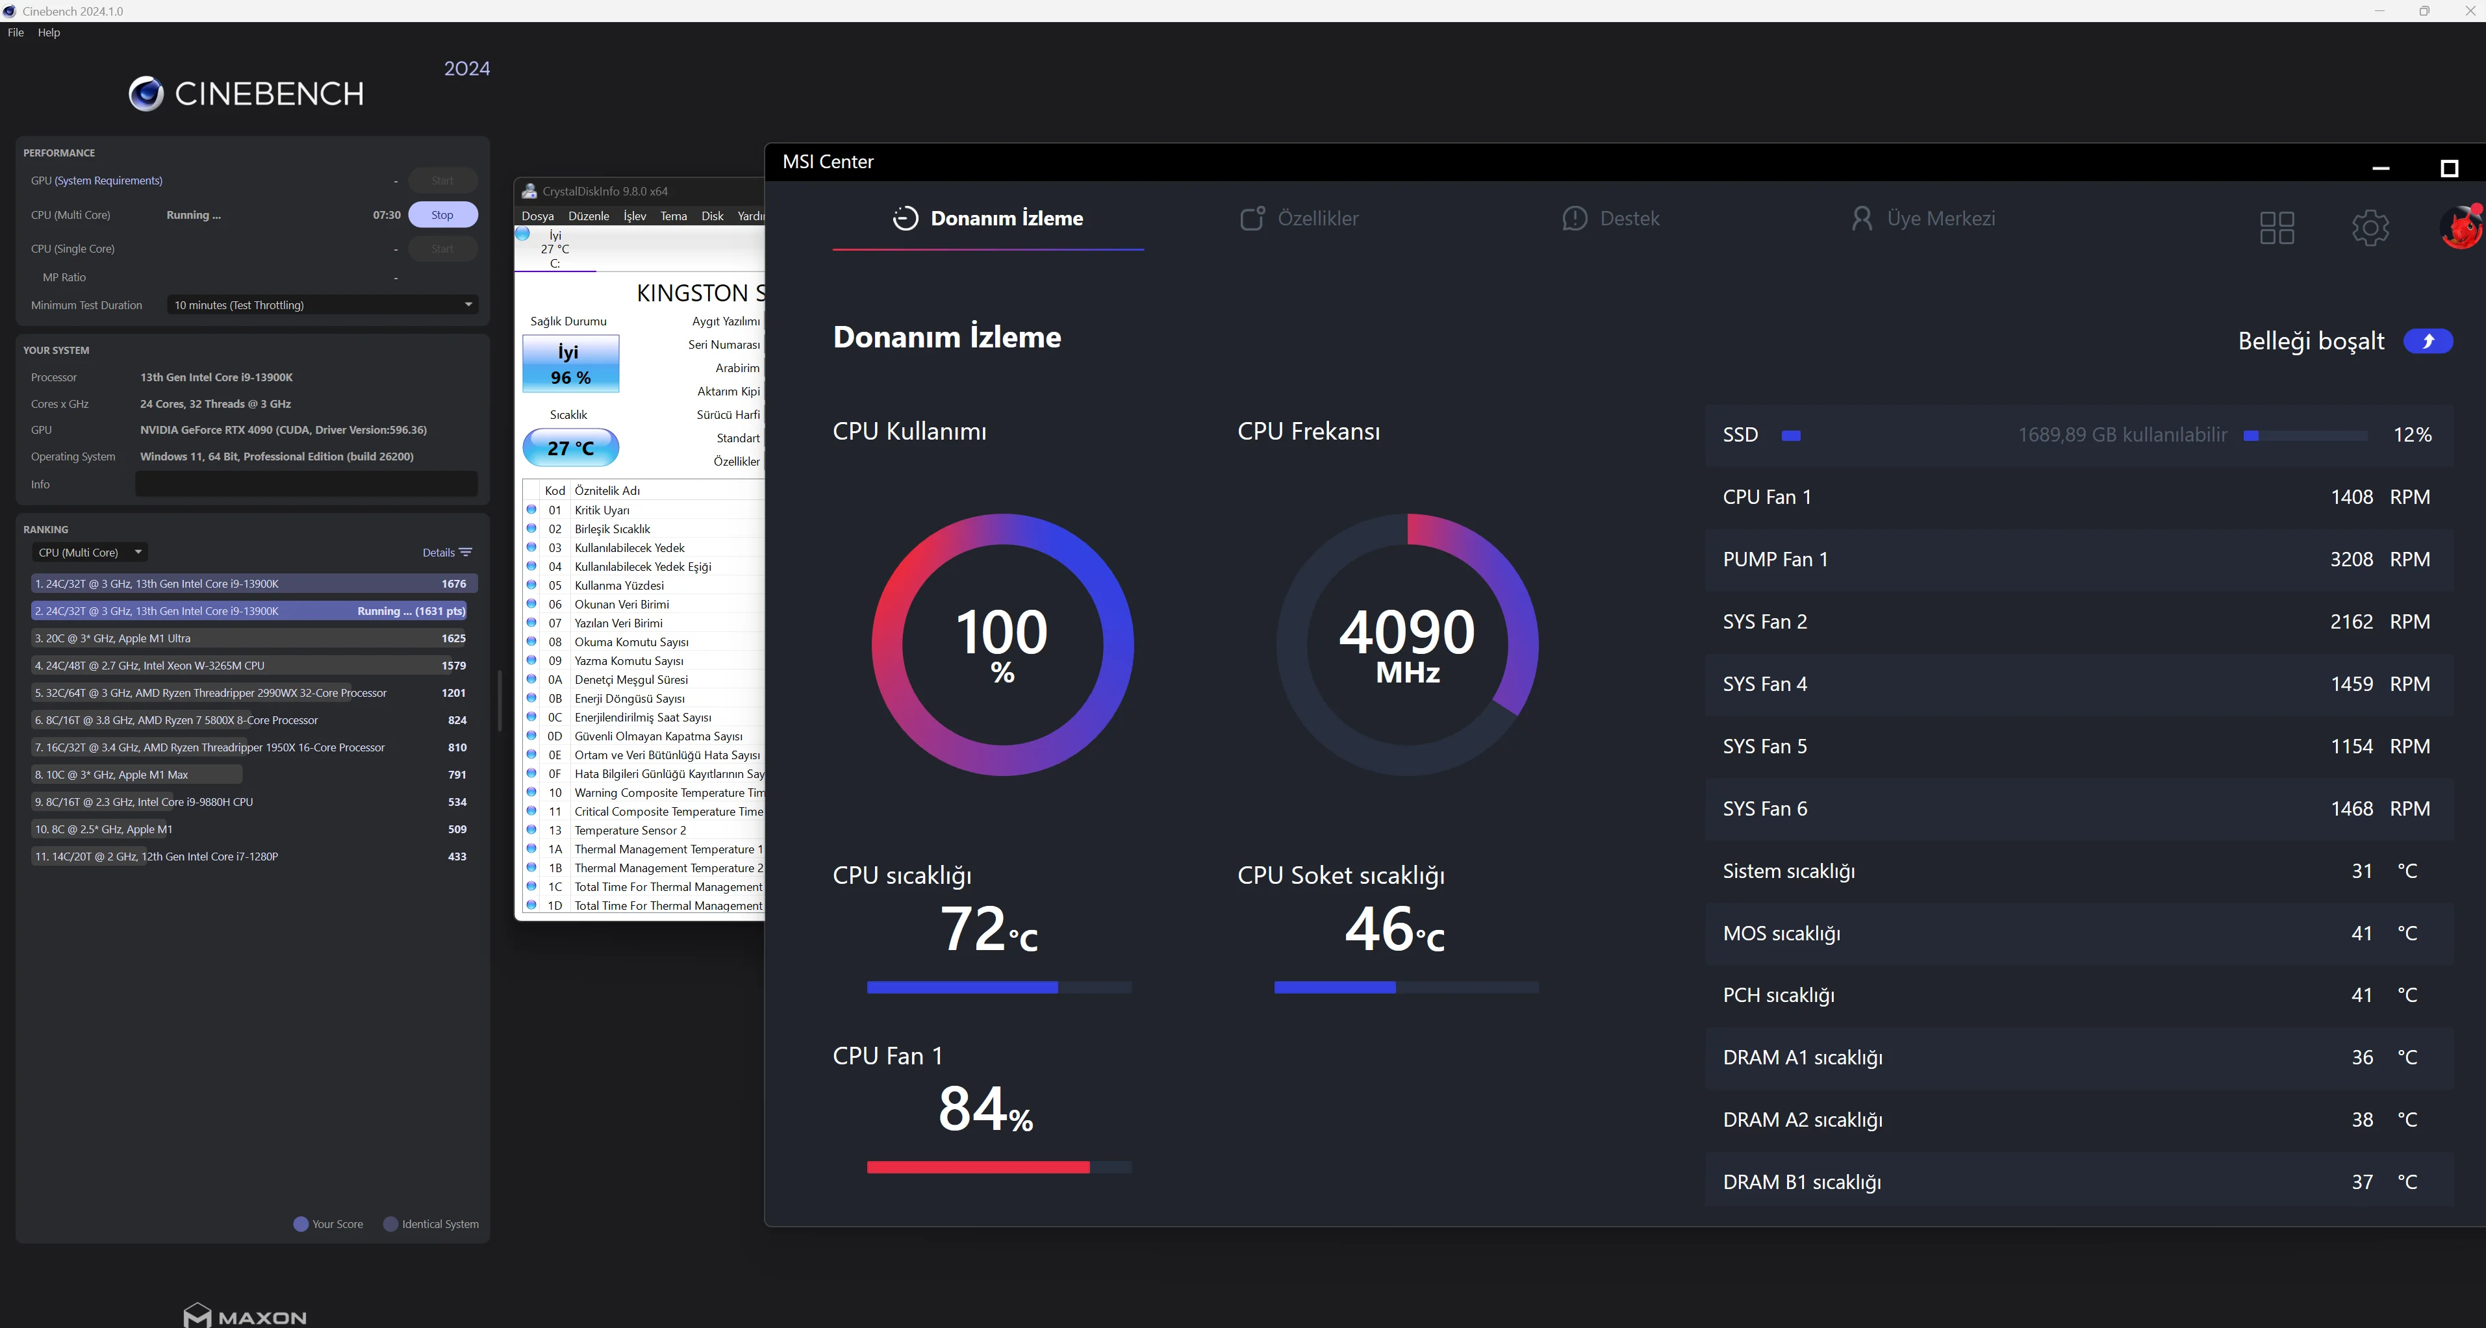
Task: Click the PUMP Fan 1 row
Action: [2079, 560]
